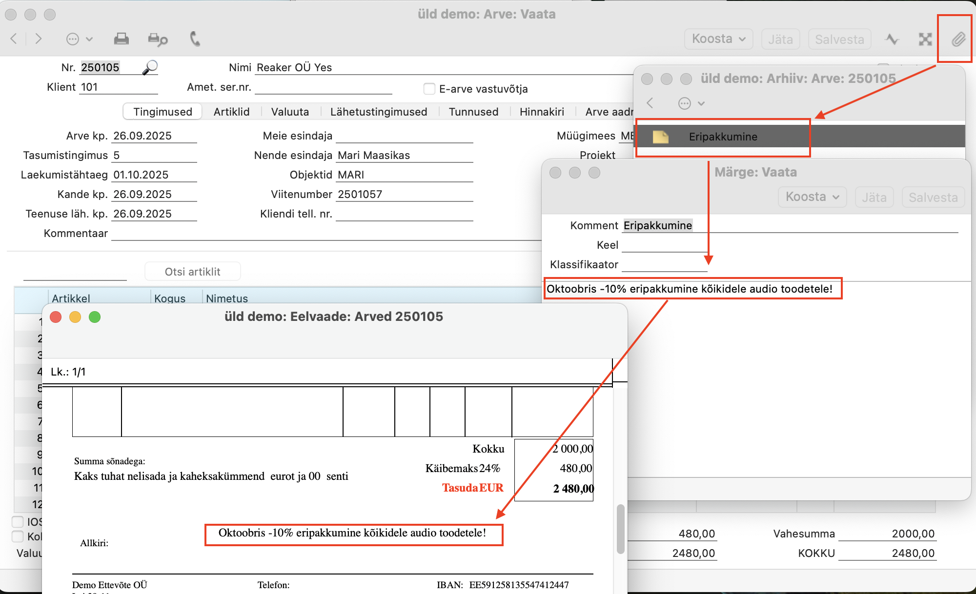This screenshot has height=594, width=976.
Task: Click magnifier next to invoice number
Action: point(150,67)
